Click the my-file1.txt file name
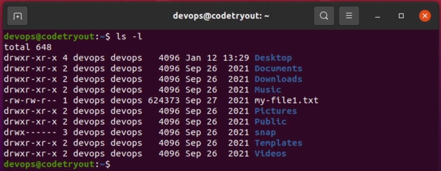This screenshot has height=171, width=441. tap(286, 100)
